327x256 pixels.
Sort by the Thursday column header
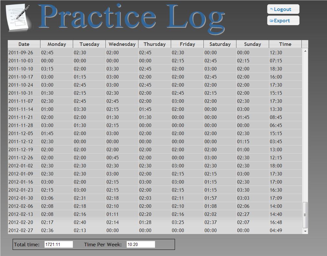tap(155, 44)
